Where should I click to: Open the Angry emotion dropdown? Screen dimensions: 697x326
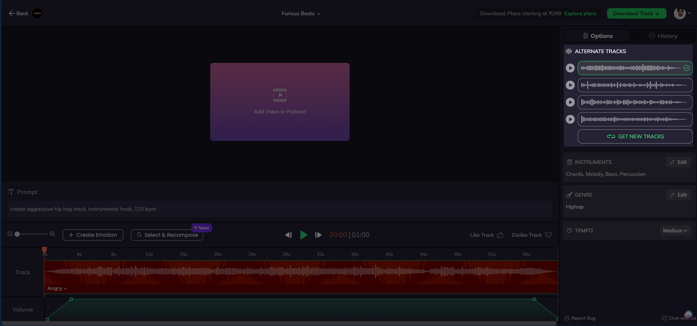point(57,288)
